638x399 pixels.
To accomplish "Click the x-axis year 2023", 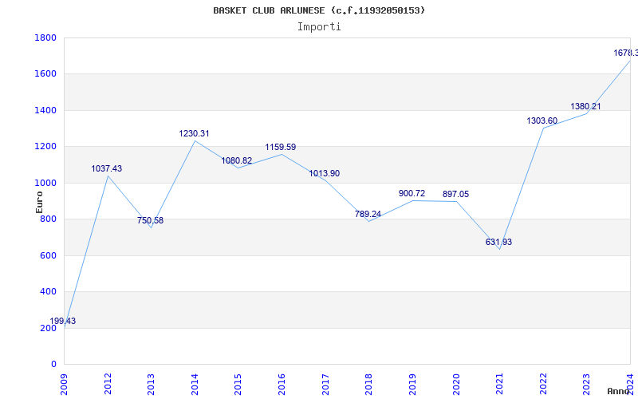I will pos(587,385).
